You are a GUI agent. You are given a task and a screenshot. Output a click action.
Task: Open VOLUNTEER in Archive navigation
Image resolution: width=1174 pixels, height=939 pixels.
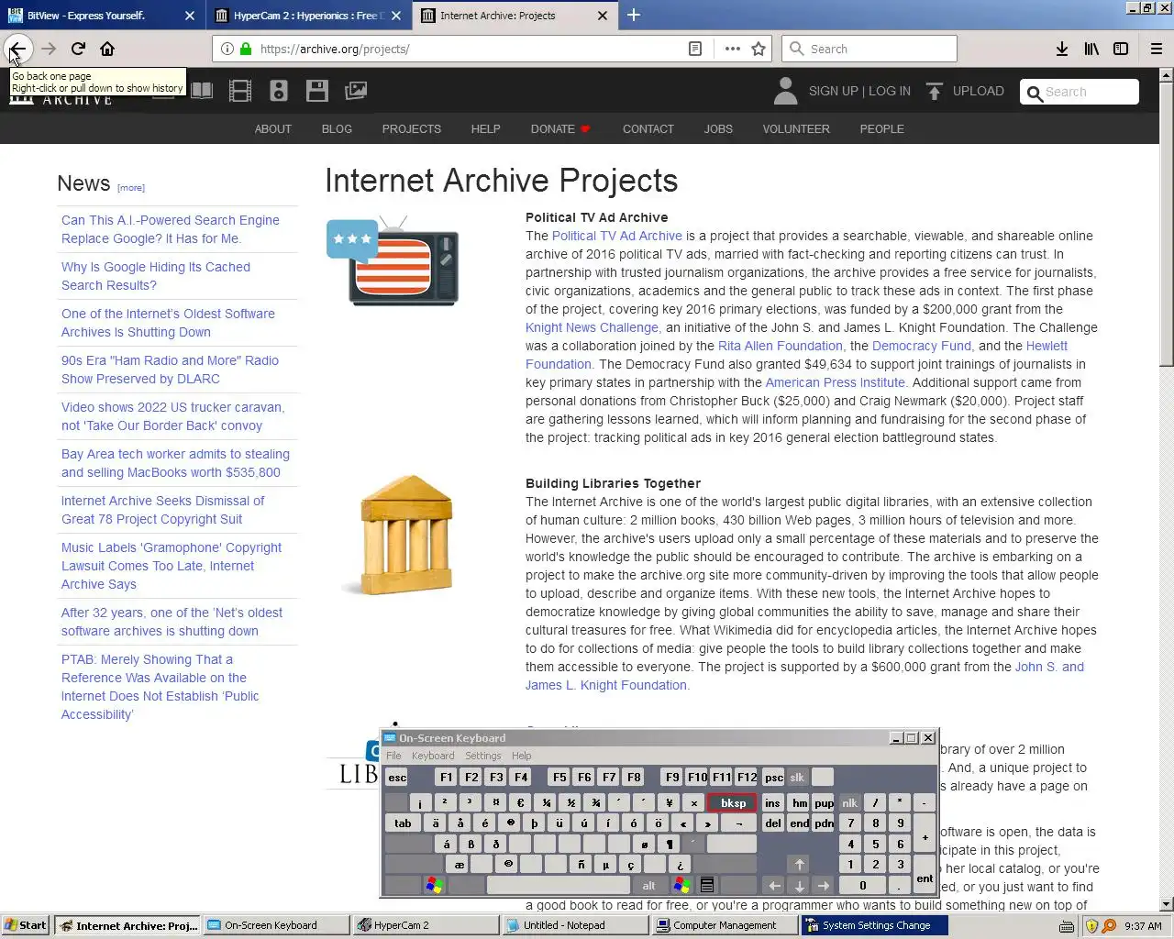pos(796,129)
